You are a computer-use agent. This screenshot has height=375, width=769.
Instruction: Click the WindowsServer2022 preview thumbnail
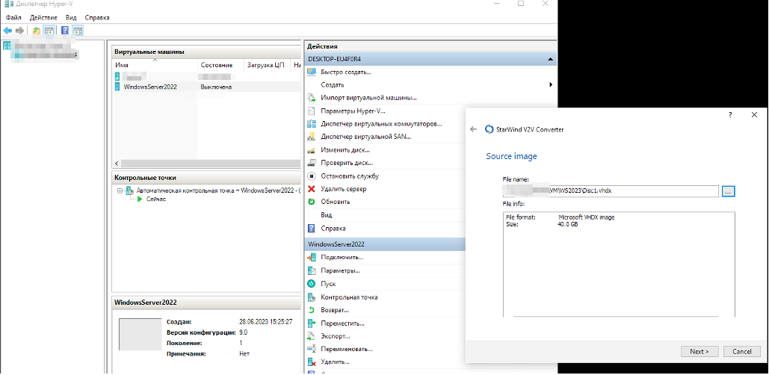[x=140, y=335]
